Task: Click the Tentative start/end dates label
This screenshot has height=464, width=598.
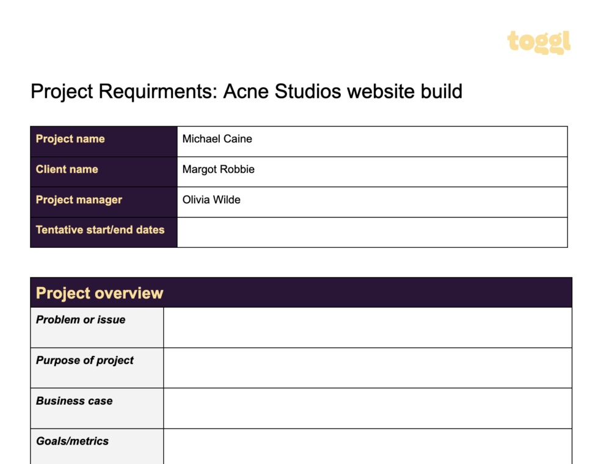Action: point(100,230)
